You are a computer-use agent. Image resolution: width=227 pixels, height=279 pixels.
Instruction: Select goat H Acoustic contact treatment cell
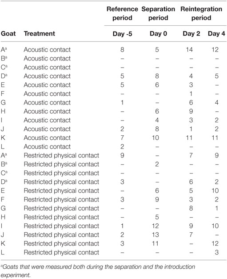(x=47, y=111)
